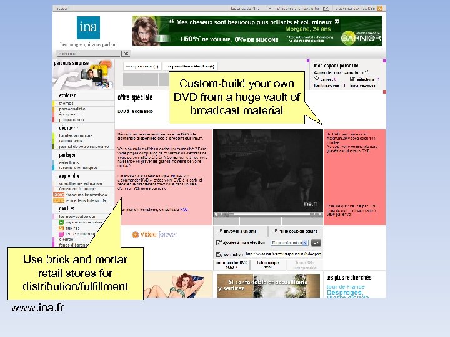Open the RSS feed icon in top bar
Viewport: 450px width, 337px height.
(x=380, y=9)
